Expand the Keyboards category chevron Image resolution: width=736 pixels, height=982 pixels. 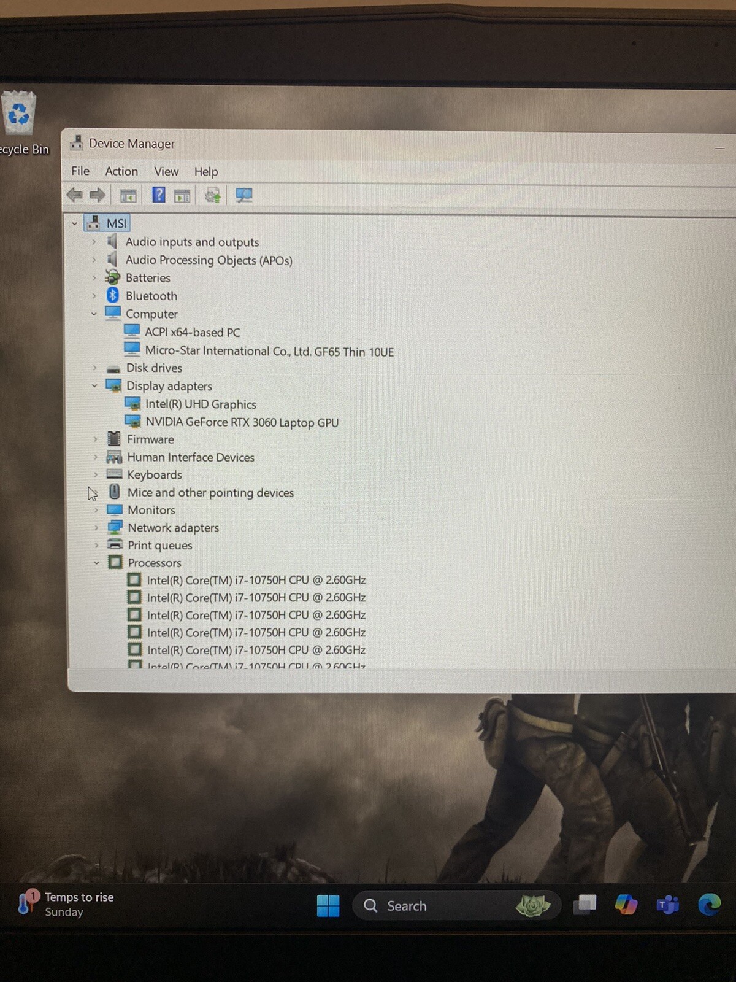point(95,474)
